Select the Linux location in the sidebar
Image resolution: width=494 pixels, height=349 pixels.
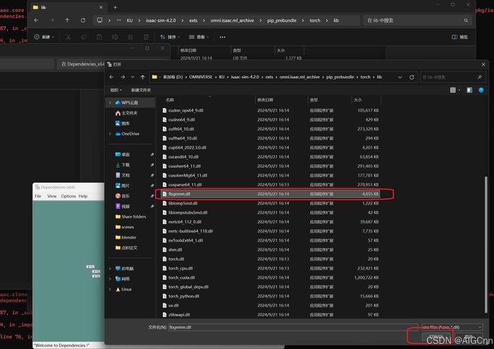point(126,289)
